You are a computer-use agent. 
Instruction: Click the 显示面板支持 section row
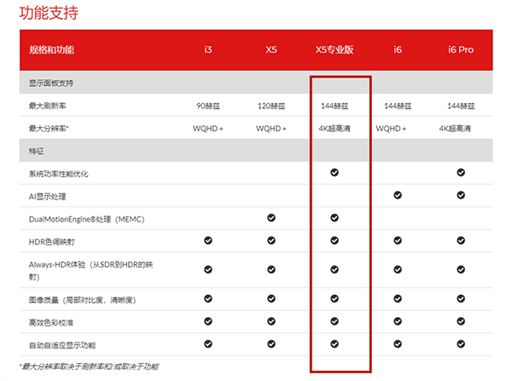click(49, 84)
